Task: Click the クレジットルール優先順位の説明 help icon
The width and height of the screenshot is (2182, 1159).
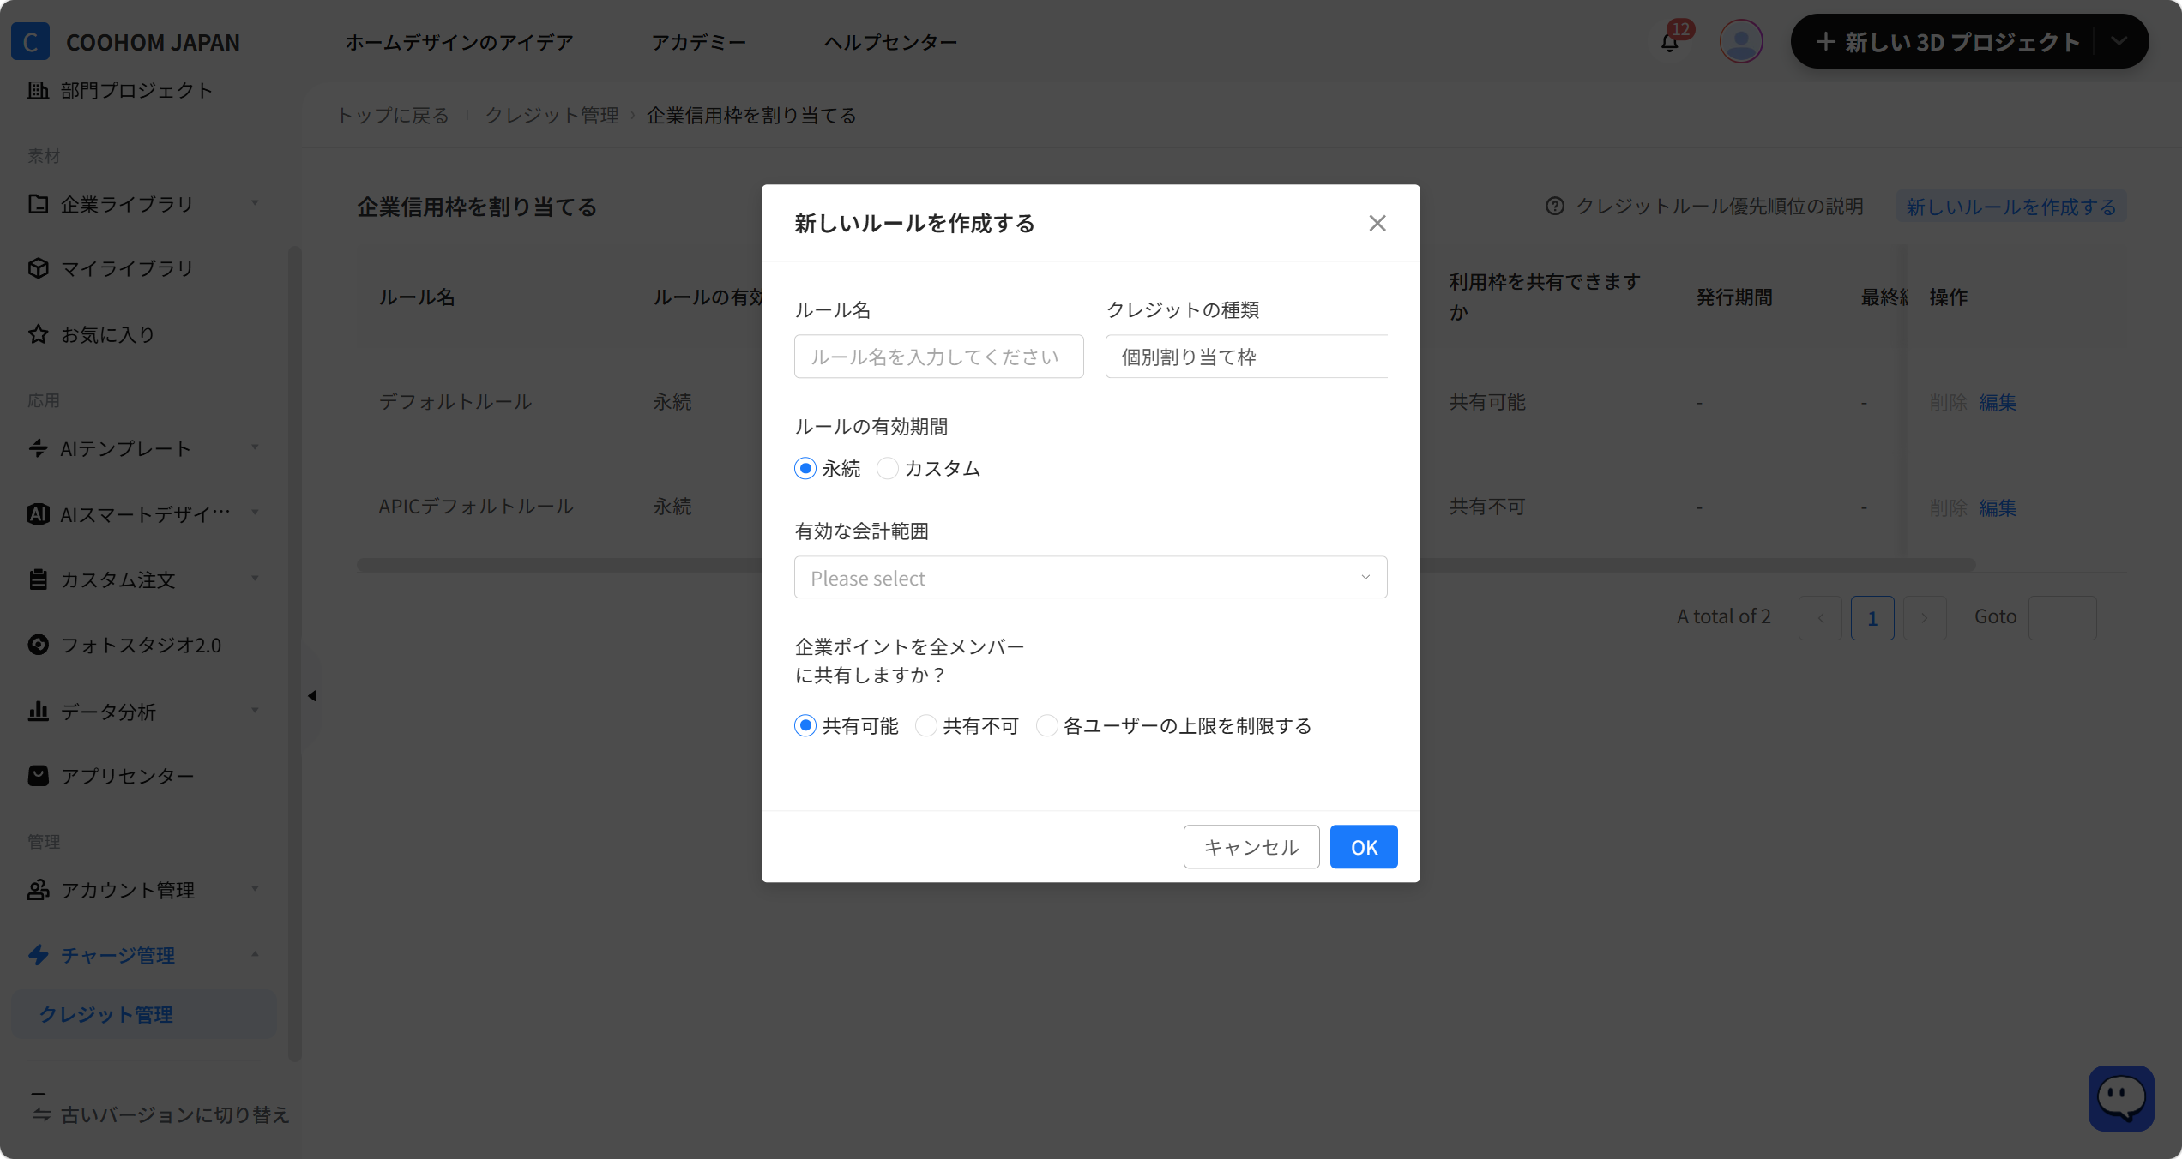Action: (x=1555, y=207)
